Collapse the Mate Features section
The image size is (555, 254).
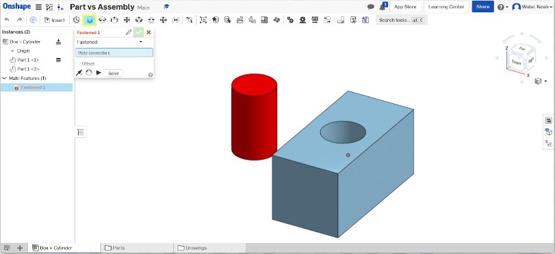click(x=4, y=78)
